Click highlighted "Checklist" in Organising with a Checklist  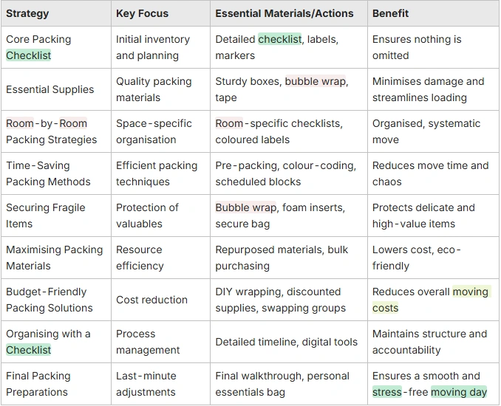click(x=29, y=350)
